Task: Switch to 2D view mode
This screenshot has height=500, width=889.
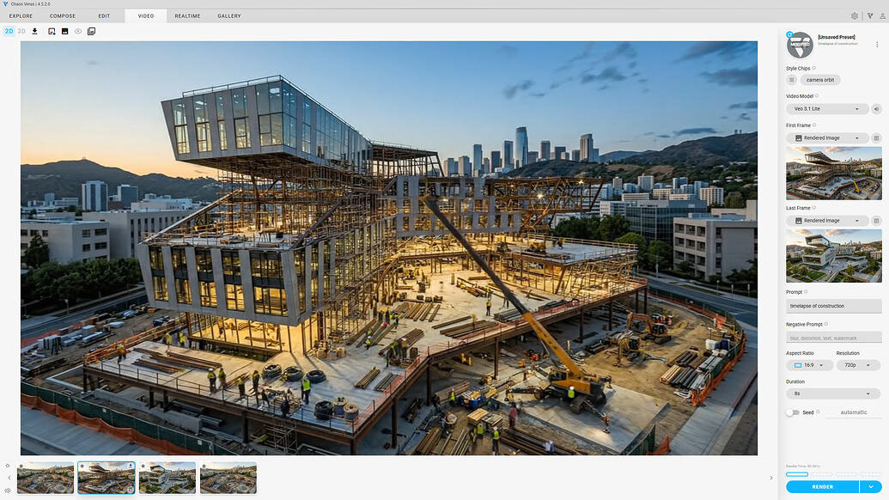Action: (x=9, y=31)
